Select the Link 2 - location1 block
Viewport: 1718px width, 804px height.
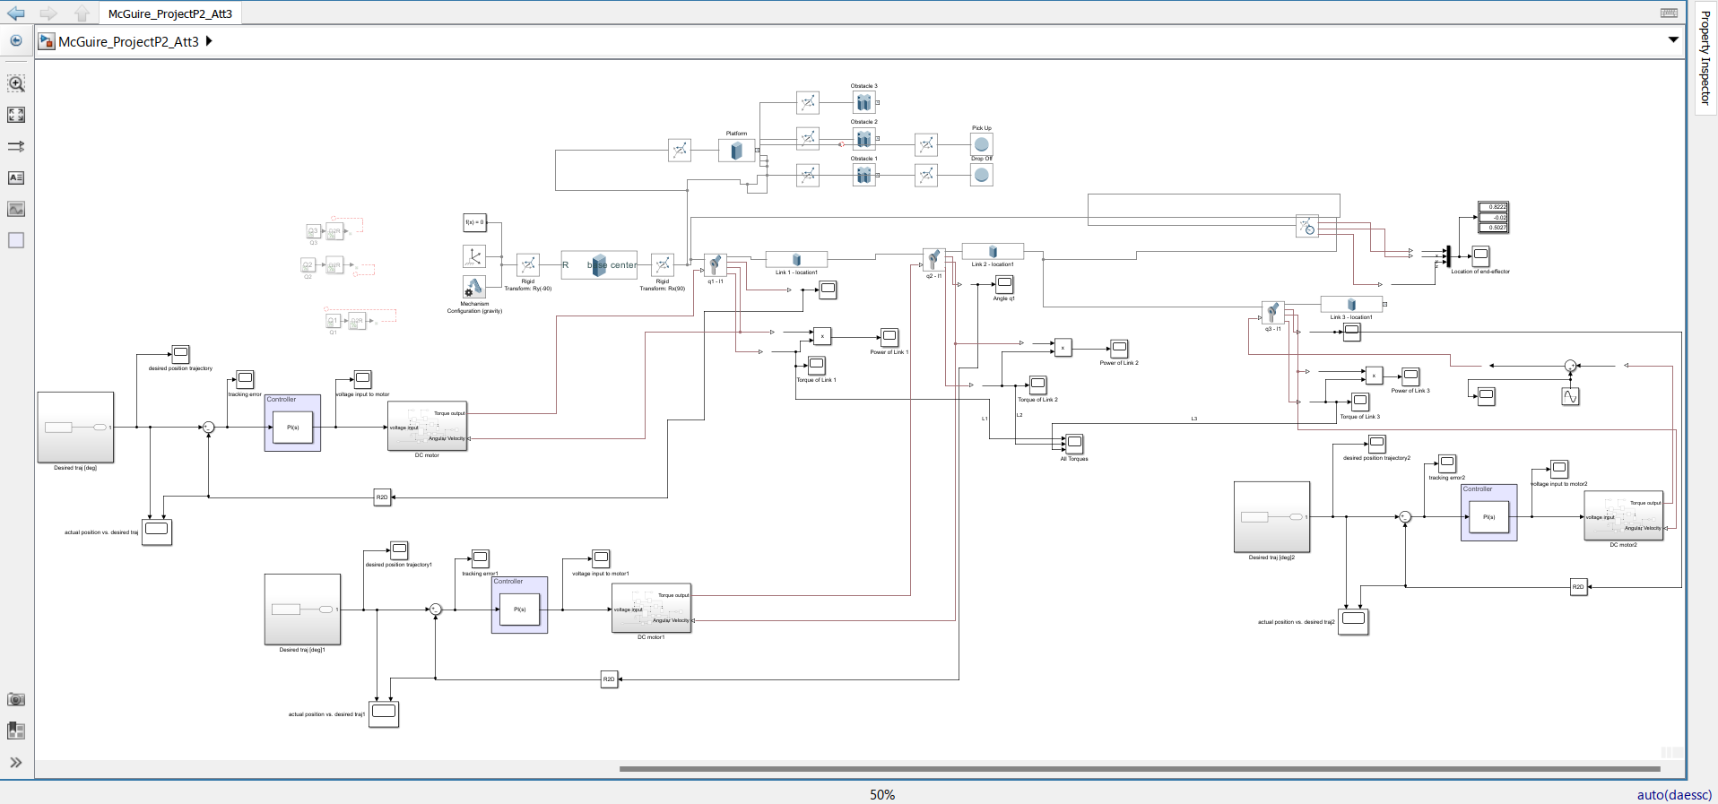click(x=993, y=252)
